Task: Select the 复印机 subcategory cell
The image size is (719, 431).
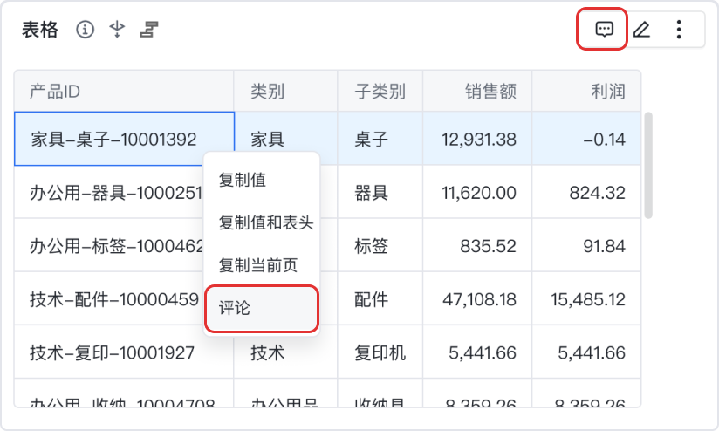Action: point(380,352)
